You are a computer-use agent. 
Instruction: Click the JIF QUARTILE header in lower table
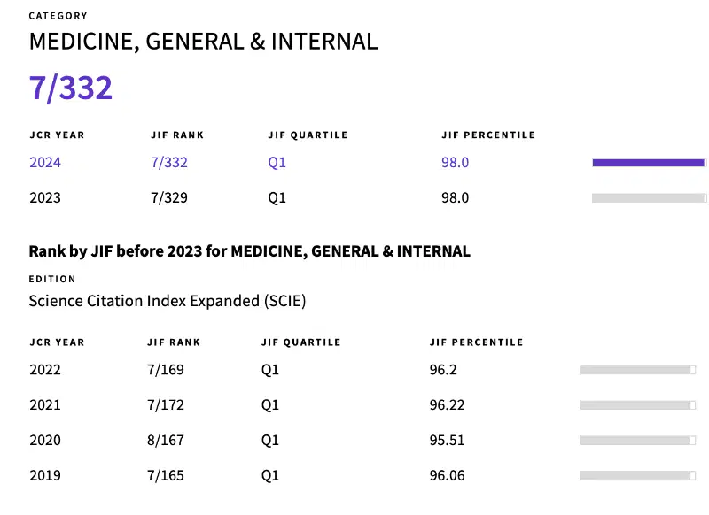(x=300, y=342)
